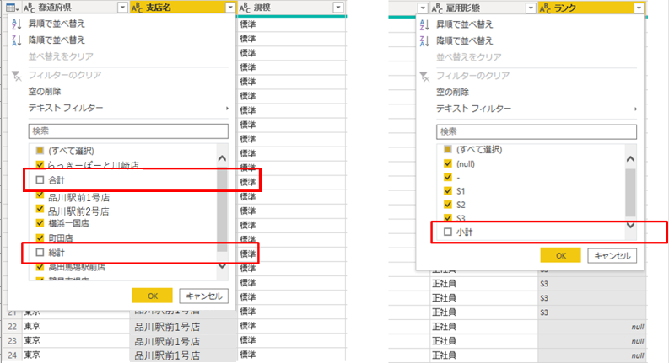The height and width of the screenshot is (363, 669).
Task: Click the ABC type icon of 支店名 column
Action: point(138,8)
